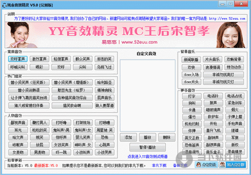Screen dimensions: 251x175
Task: Play the 周星驰 笑 effect
Action: point(105,130)
